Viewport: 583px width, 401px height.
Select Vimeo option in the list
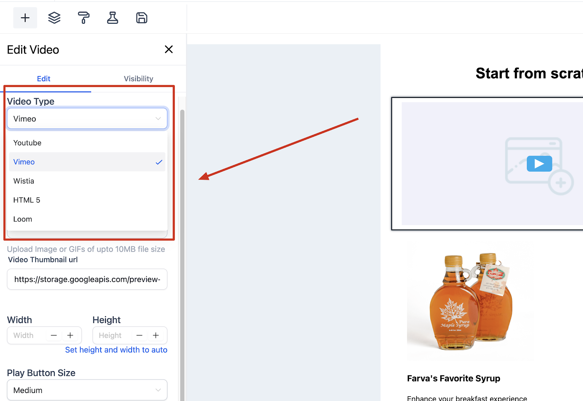(87, 162)
